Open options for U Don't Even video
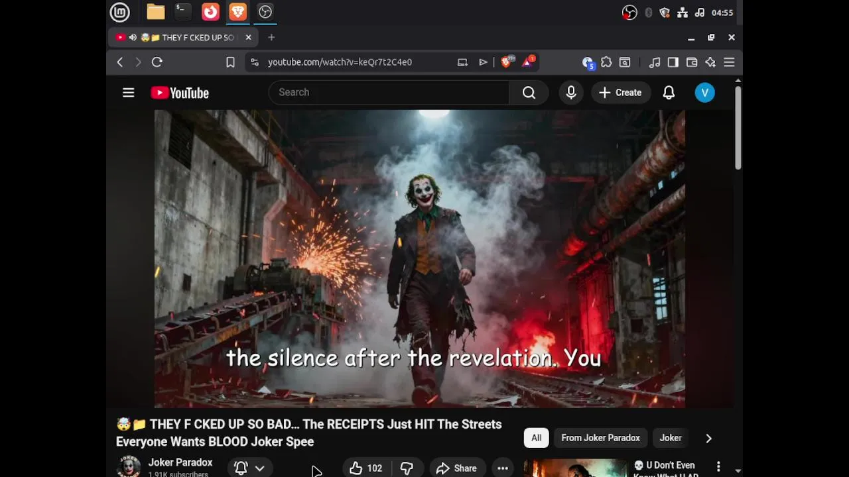The width and height of the screenshot is (849, 477). (718, 467)
